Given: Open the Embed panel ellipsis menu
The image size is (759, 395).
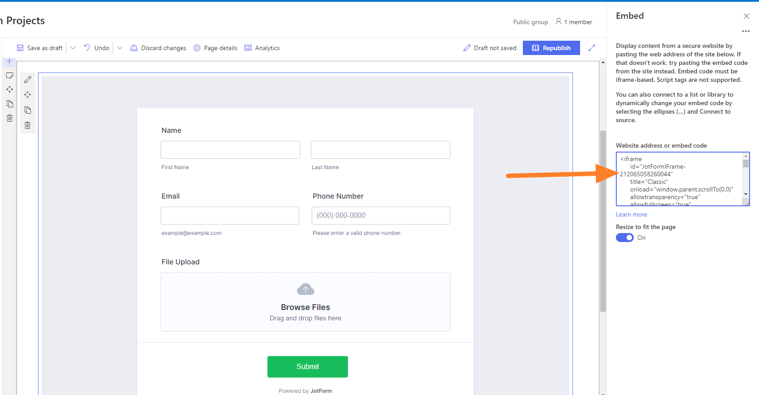Looking at the screenshot, I should 746,31.
